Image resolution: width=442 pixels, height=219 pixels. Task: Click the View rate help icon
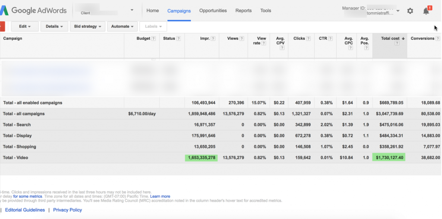[264, 44]
